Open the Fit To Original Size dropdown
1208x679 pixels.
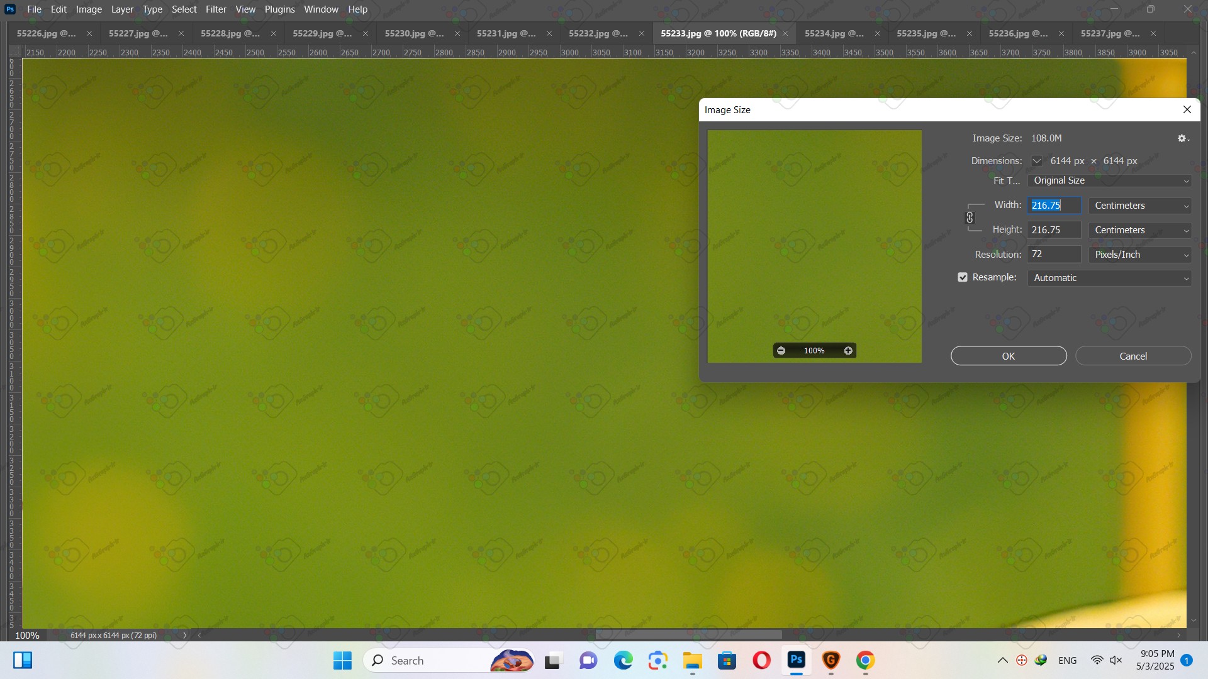pos(1109,180)
